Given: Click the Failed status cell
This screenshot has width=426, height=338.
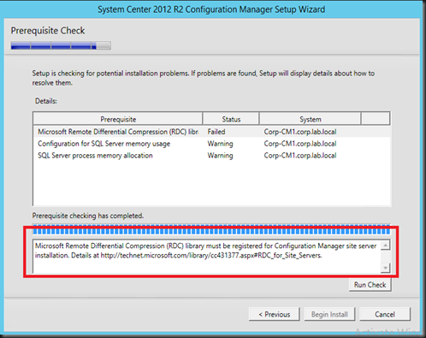Looking at the screenshot, I should (x=216, y=132).
